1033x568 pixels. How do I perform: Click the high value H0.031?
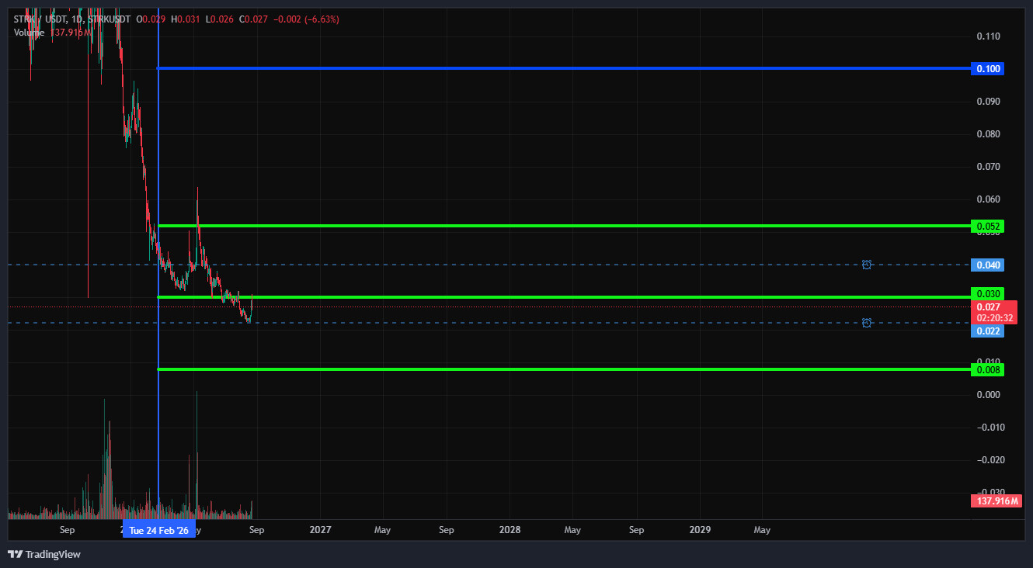(187, 19)
